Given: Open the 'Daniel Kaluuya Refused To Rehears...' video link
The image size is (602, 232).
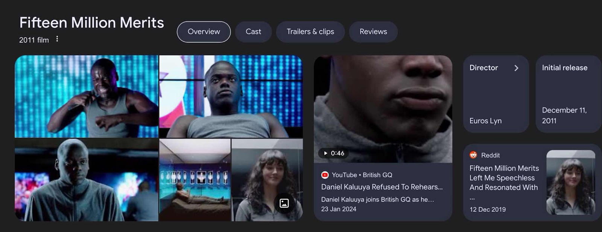Looking at the screenshot, I should click(x=382, y=187).
